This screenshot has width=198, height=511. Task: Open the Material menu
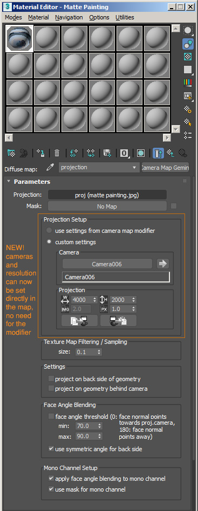tap(38, 17)
